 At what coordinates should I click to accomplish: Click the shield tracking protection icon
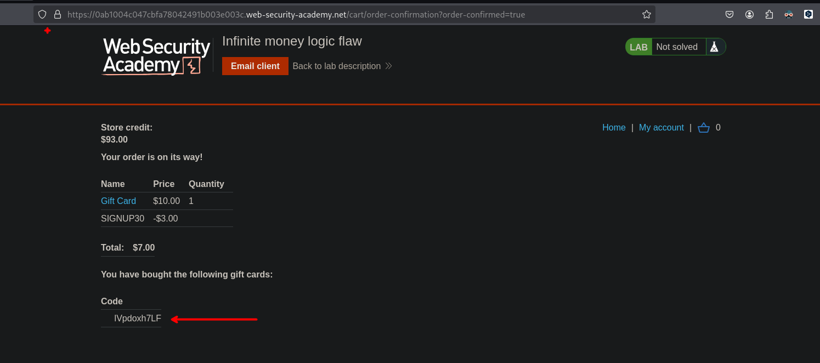[42, 15]
